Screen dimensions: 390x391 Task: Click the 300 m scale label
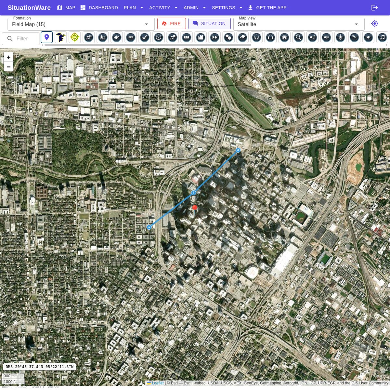click(x=13, y=376)
